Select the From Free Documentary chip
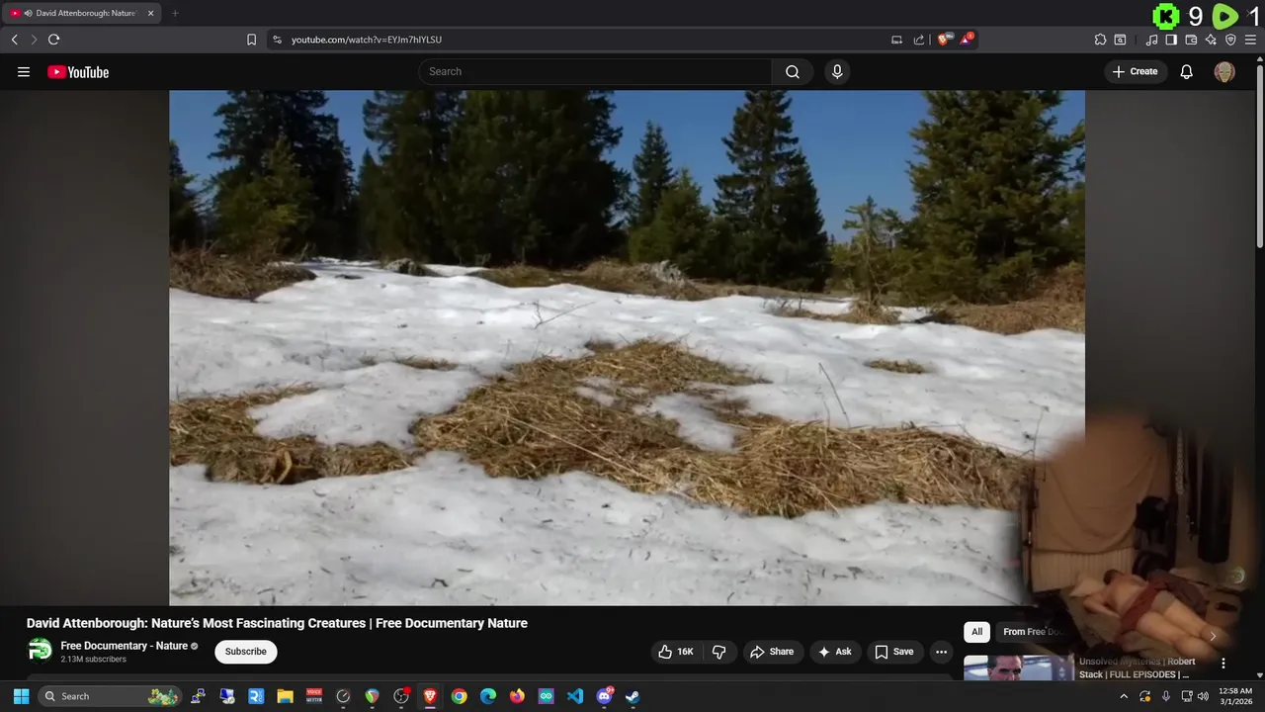Screen dimensions: 1265x712 pyautogui.click(x=1033, y=632)
